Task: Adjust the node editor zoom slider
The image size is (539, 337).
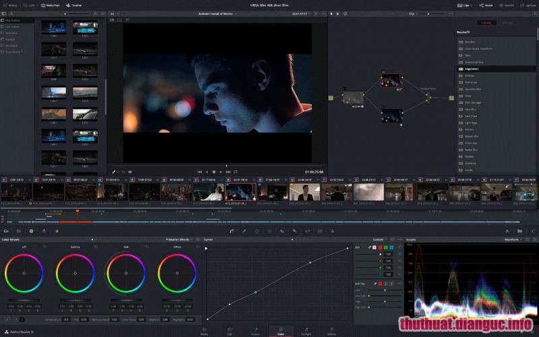Action: pyautogui.click(x=431, y=13)
